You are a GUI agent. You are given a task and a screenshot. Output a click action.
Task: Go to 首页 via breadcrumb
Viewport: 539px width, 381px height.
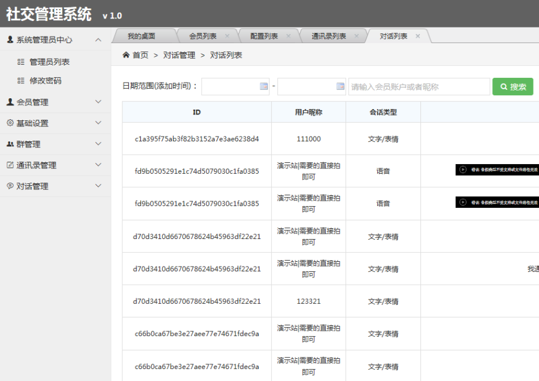[x=140, y=55]
